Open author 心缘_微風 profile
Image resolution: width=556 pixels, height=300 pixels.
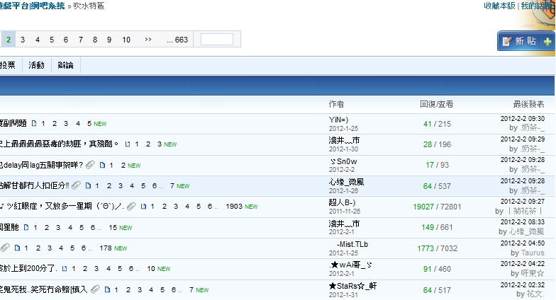point(346,183)
